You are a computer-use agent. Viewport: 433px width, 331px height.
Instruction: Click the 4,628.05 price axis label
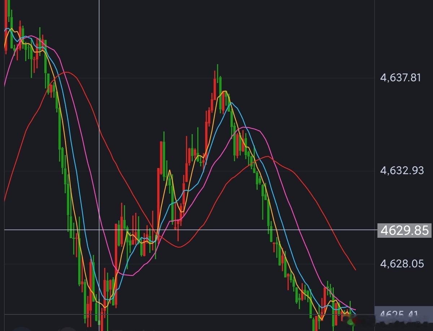coord(402,264)
